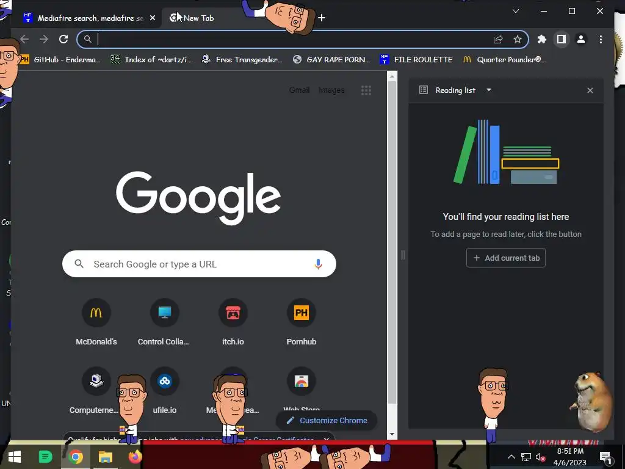
Task: Reload the current page
Action: tap(63, 39)
